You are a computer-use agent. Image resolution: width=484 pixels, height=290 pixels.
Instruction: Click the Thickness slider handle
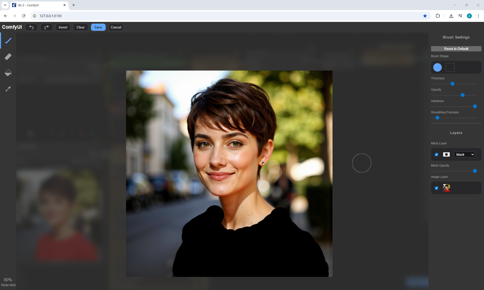click(452, 84)
